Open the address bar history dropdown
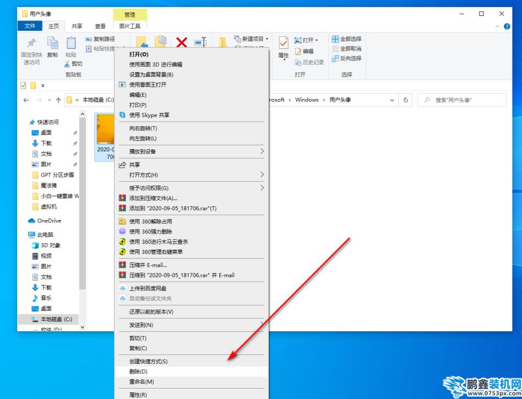This screenshot has height=399, width=522. pyautogui.click(x=392, y=100)
